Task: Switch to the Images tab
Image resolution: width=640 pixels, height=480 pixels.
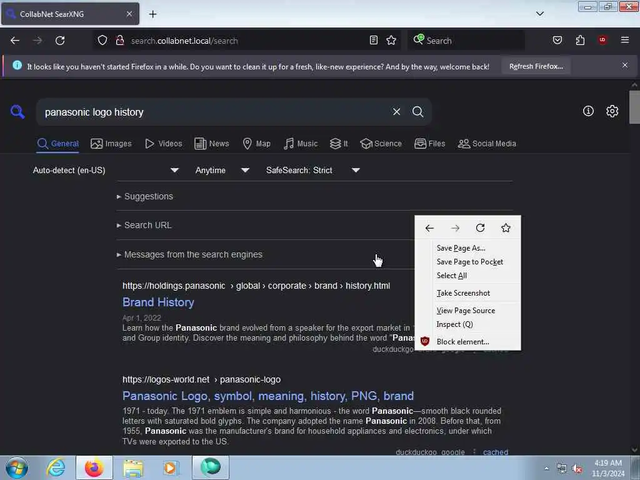Action: click(111, 144)
